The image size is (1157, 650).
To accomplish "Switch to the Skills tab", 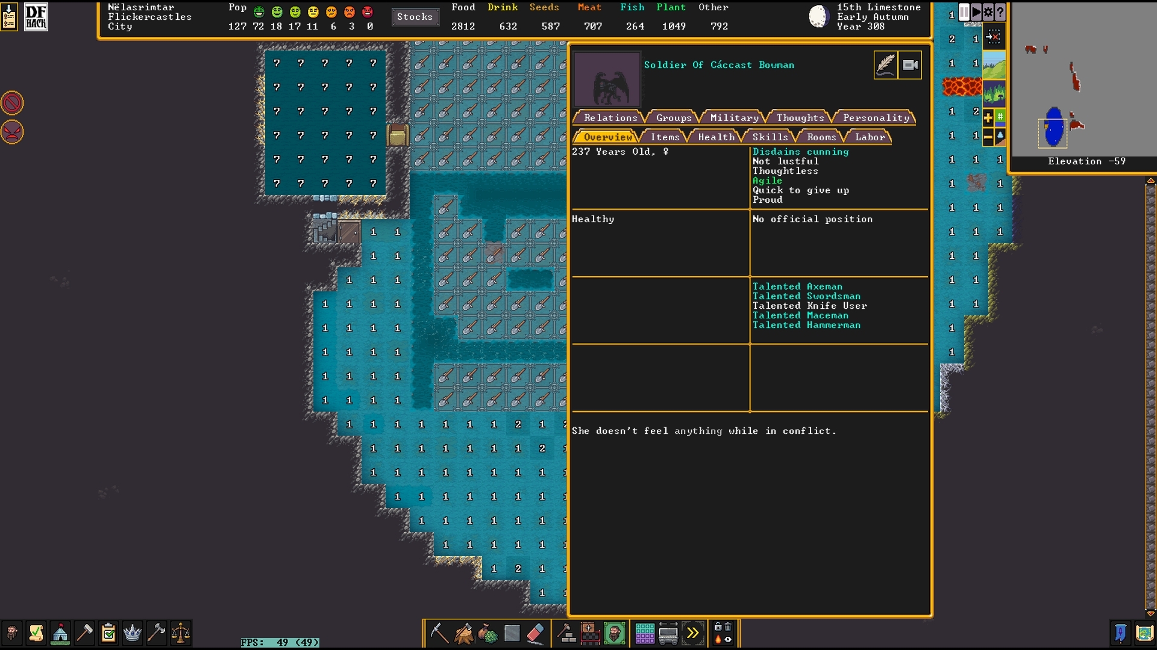I will click(x=770, y=137).
